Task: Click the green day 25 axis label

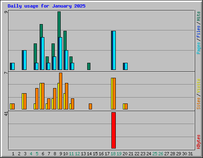Action: pyautogui.click(x=155, y=154)
